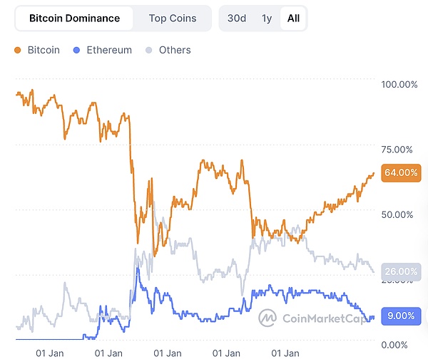The height and width of the screenshot is (359, 428).
Task: Open the Top Coins tab
Action: (173, 18)
